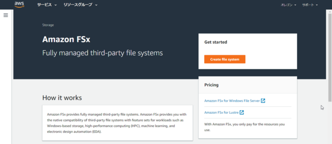Viewport: 332px width, 144px height.
Task: Click external link icon beside Windows File Server
Action: click(263, 101)
